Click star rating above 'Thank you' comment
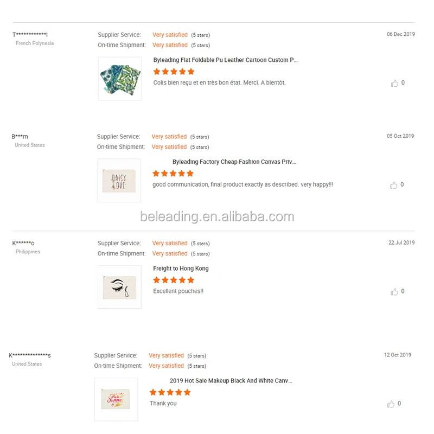Screen dimensions: 434x434 pyautogui.click(x=170, y=392)
